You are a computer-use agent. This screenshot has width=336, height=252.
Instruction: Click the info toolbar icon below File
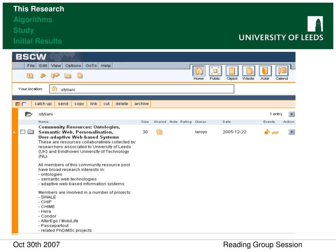point(30,76)
